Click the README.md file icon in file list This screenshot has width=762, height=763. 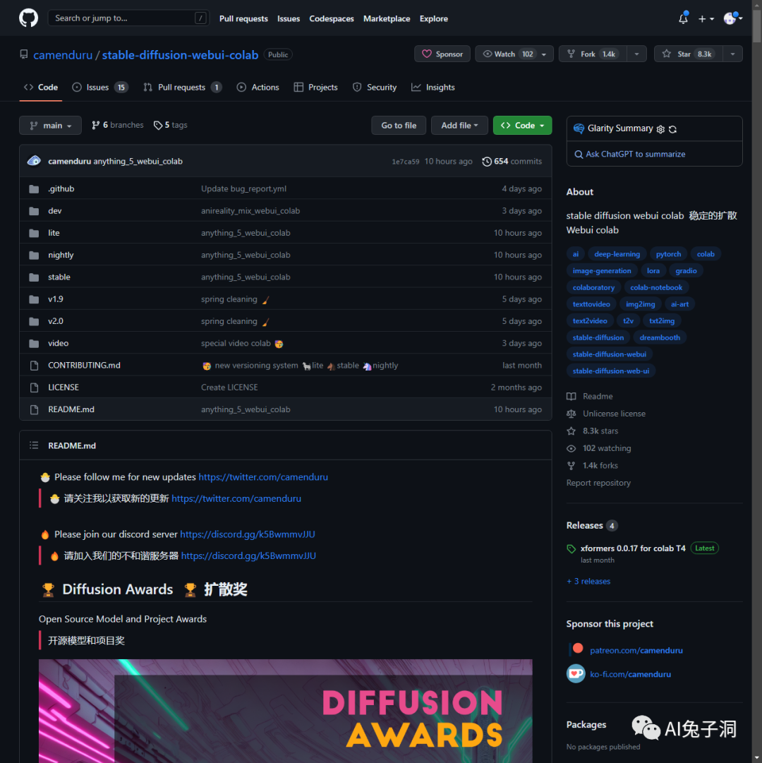(34, 409)
